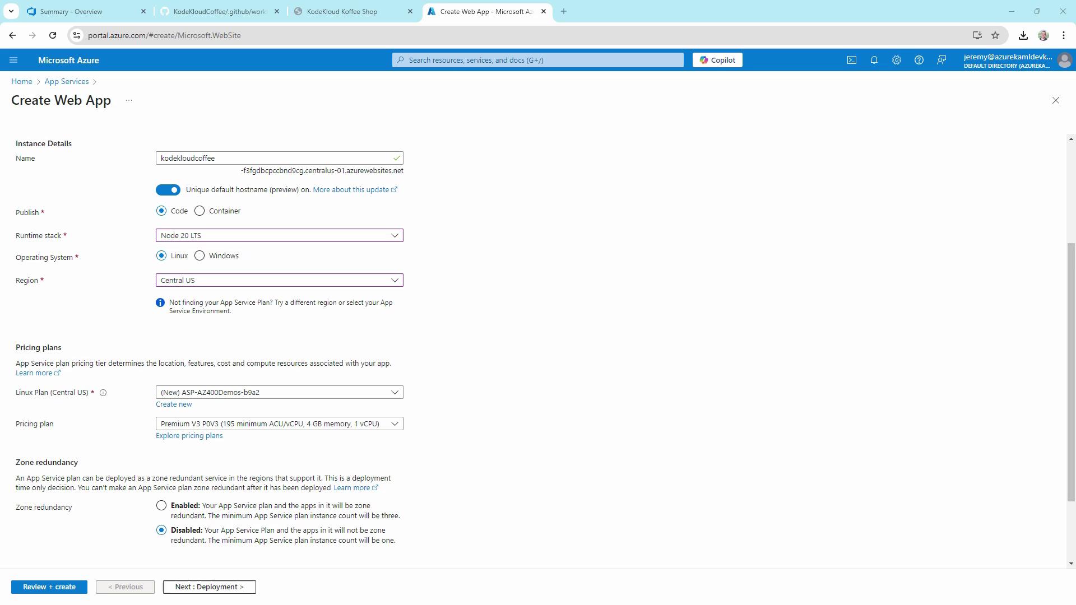This screenshot has height=605, width=1076.
Task: Go to App Services breadcrumb
Action: [67, 81]
